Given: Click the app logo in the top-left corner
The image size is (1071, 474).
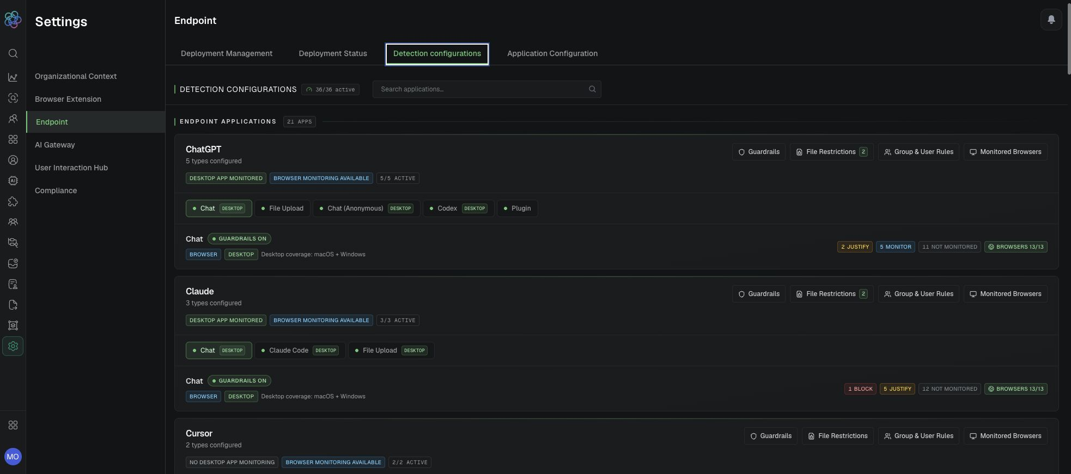Looking at the screenshot, I should coord(13,20).
